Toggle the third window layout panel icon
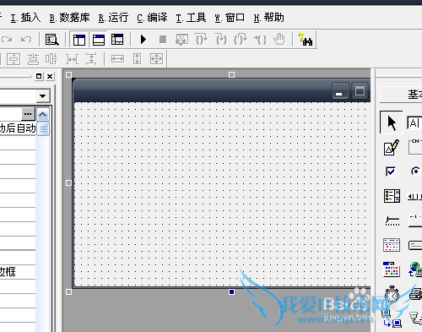Image resolution: width=422 pixels, height=332 pixels. (x=117, y=40)
